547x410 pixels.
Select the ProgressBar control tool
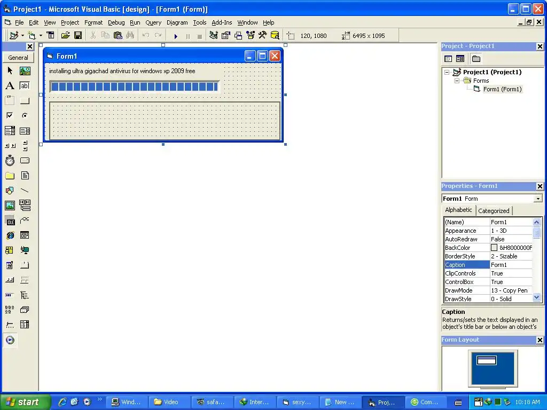point(10,295)
